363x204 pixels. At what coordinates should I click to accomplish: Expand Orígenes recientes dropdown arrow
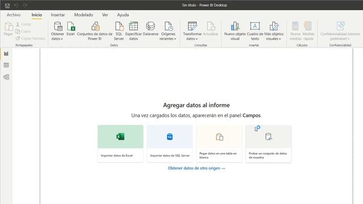175,39
